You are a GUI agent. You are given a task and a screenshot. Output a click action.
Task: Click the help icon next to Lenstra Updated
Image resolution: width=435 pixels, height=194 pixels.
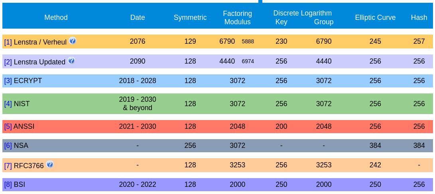(x=71, y=60)
